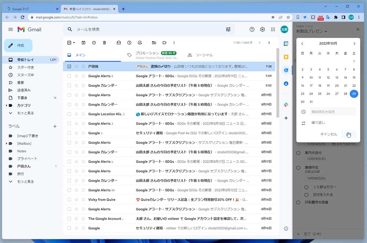Check The Google Account email checkbox
Viewport: 367px width, 243px height.
click(69, 219)
